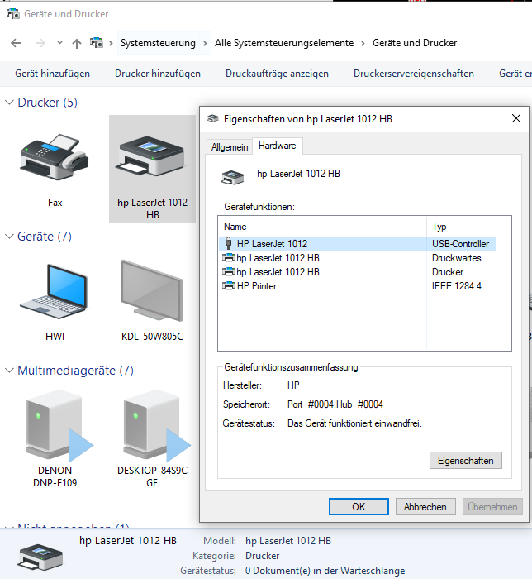532x579 pixels.
Task: Close the printer properties dialog
Action: click(516, 118)
